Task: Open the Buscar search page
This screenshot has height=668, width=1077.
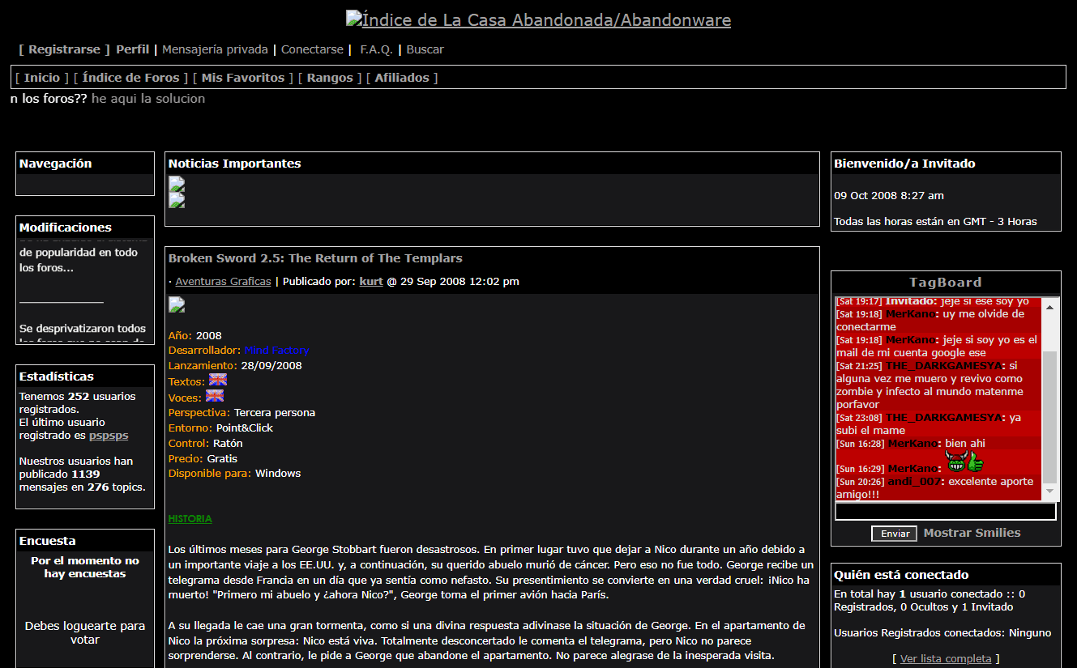Action: pyautogui.click(x=425, y=49)
